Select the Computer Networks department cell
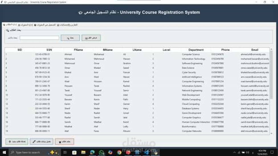The height and width of the screenshot is (156, 278). point(192,131)
